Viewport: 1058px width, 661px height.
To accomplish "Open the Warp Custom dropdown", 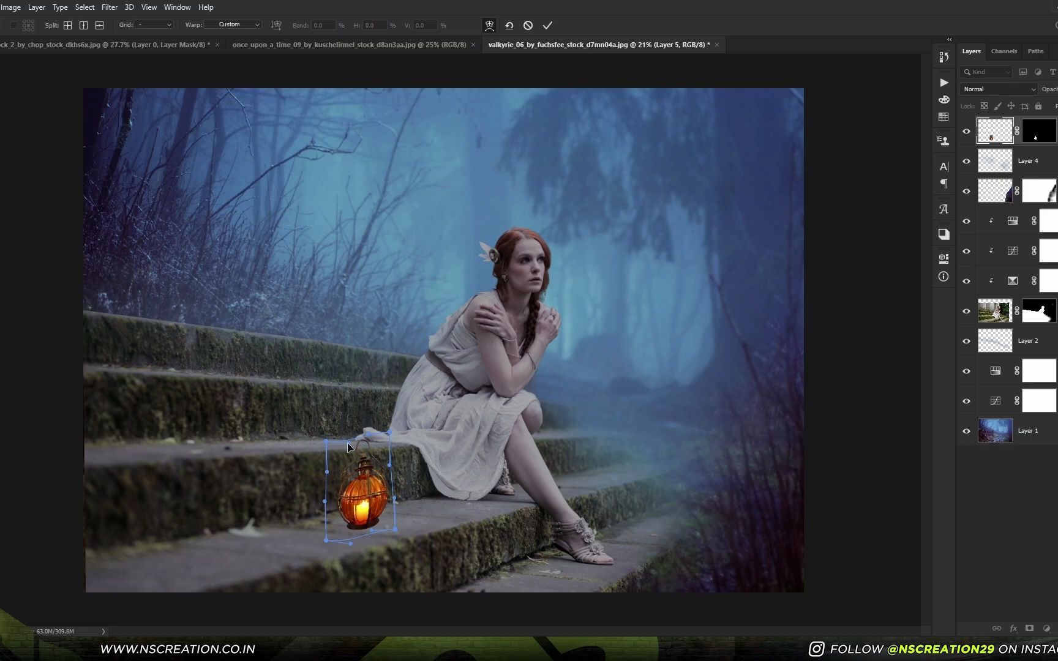I will pos(233,25).
